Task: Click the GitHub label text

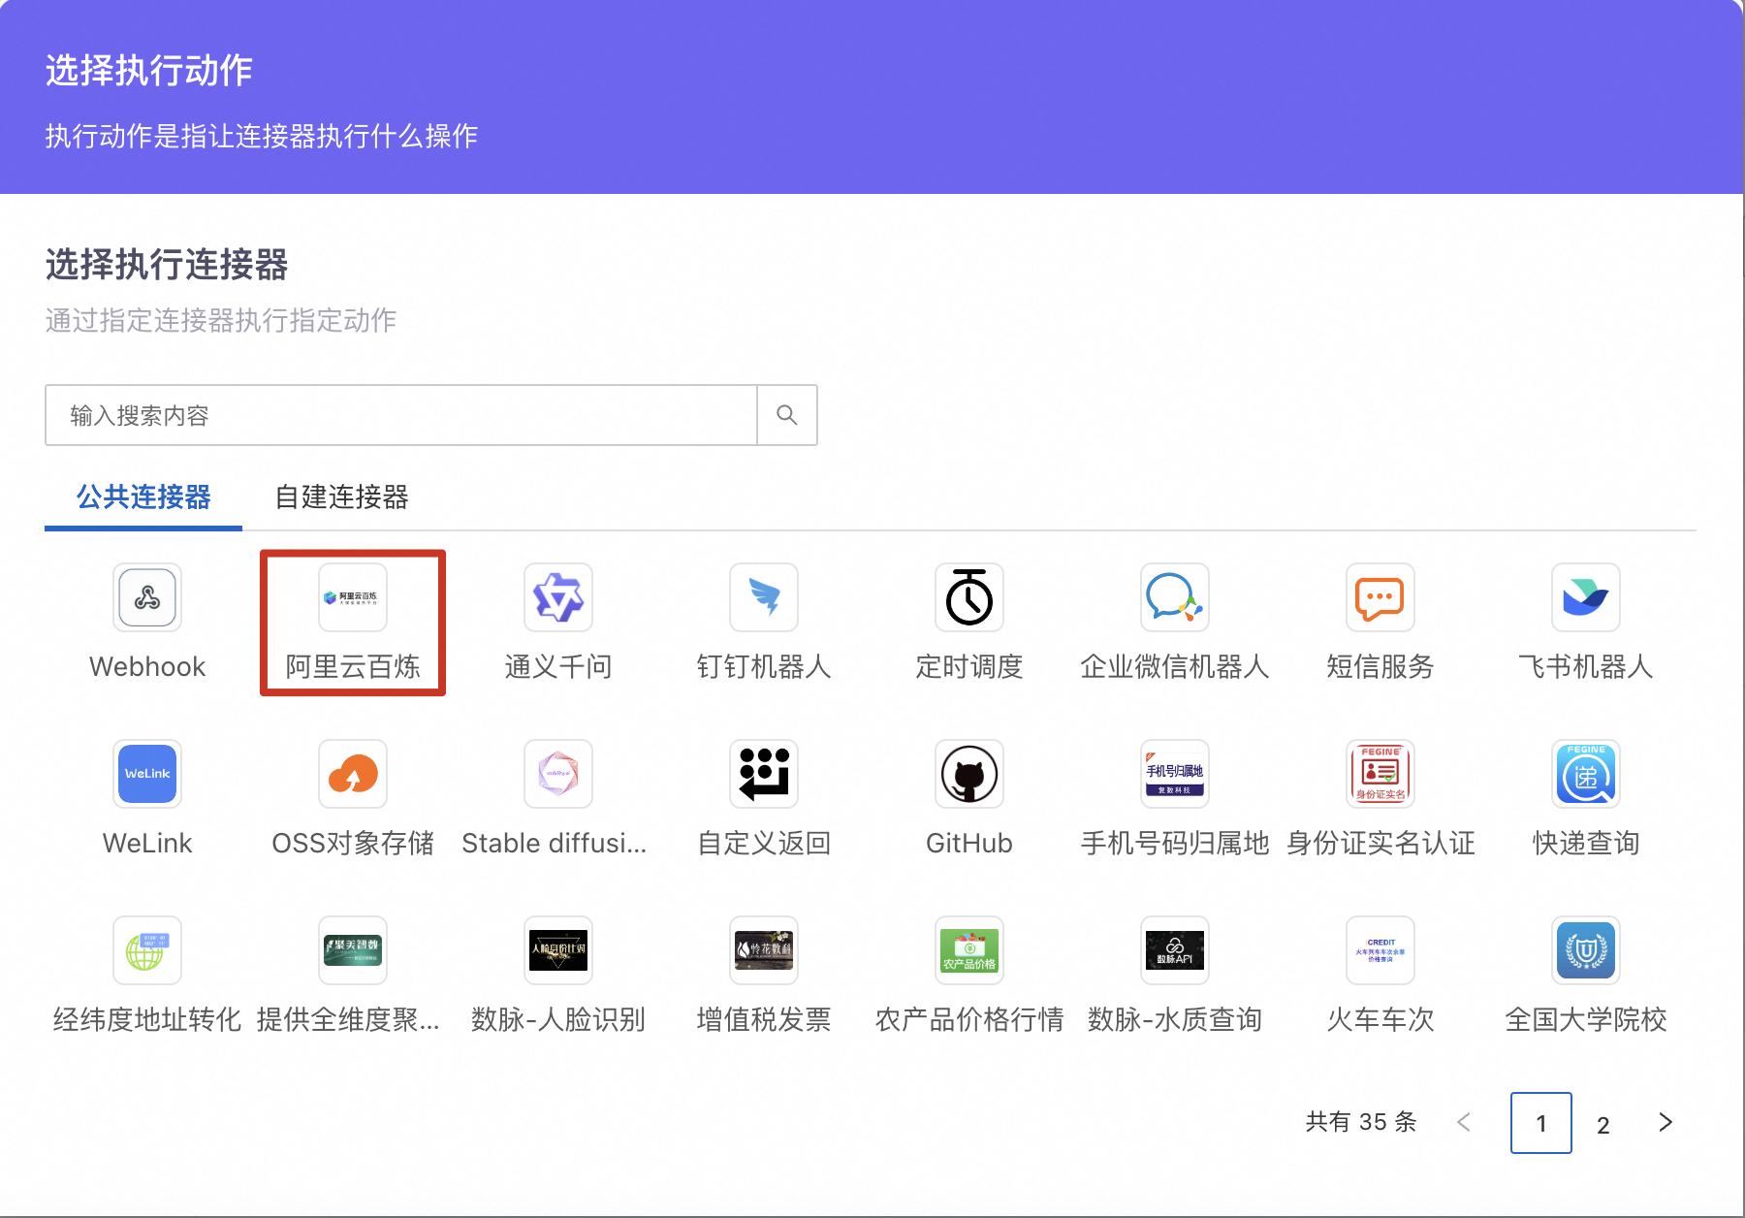Action: click(x=969, y=844)
